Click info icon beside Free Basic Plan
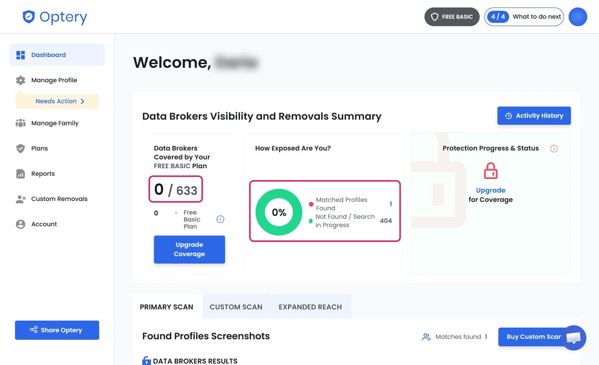599x365 pixels. click(x=220, y=219)
